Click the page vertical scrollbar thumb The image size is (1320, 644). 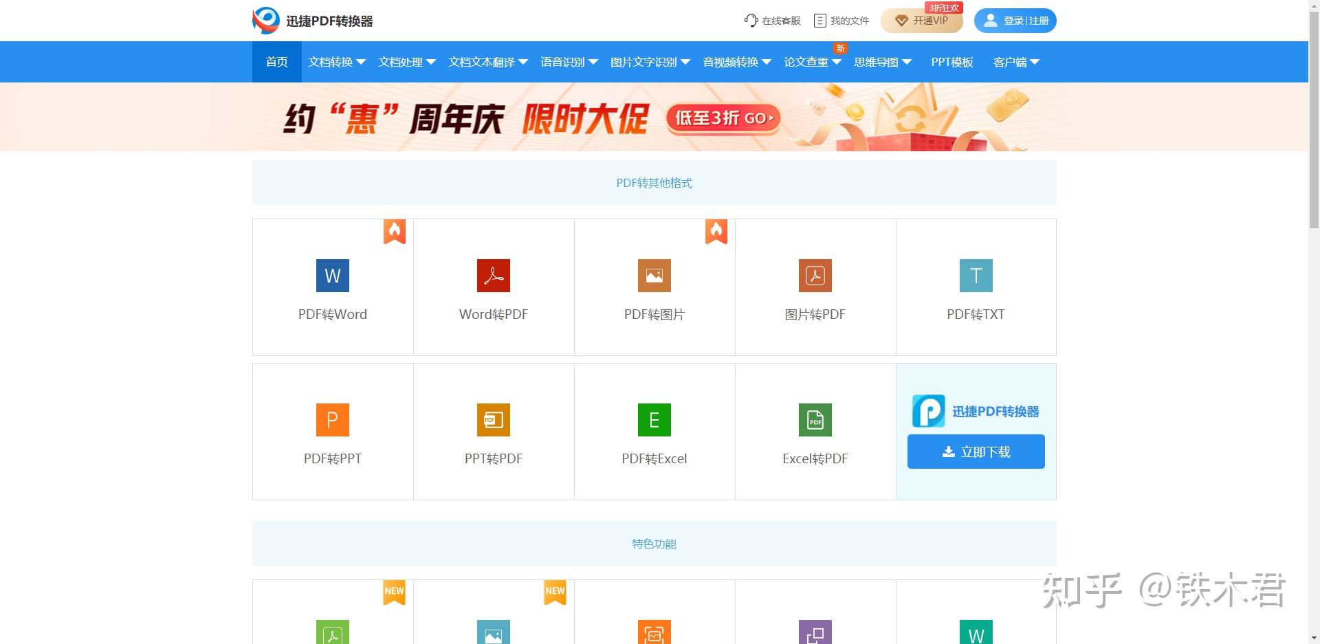tap(1314, 120)
